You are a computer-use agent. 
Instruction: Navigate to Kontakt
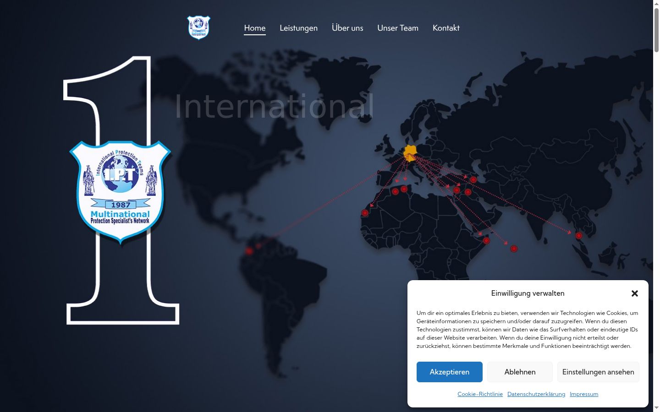point(446,28)
